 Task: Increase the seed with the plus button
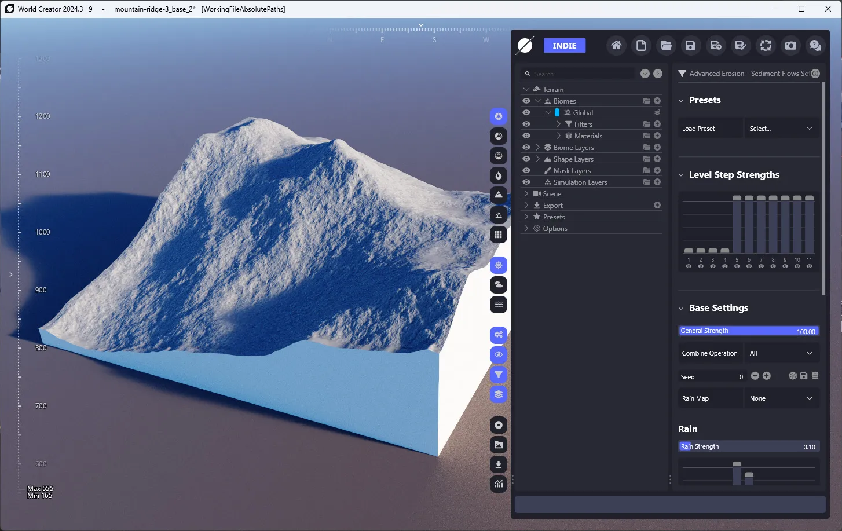pos(767,376)
